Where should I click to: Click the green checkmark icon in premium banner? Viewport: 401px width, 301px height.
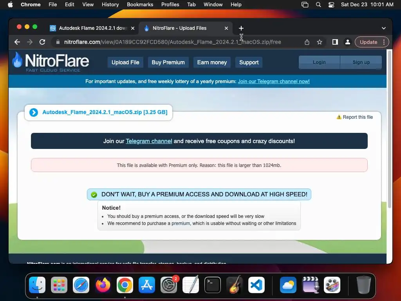tap(94, 194)
